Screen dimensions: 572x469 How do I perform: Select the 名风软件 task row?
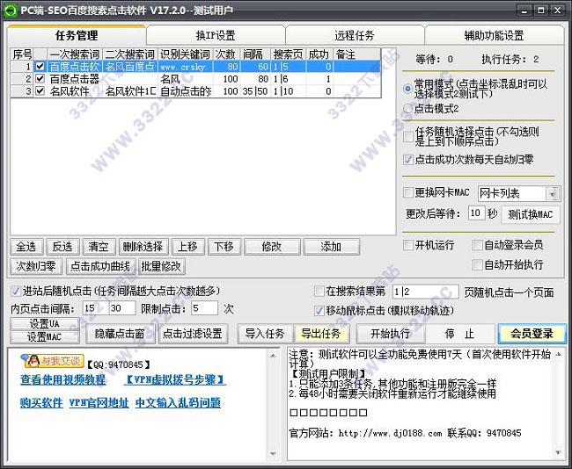[x=69, y=90]
